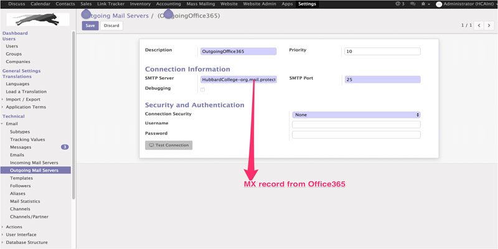The height and width of the screenshot is (249, 498).
Task: Discard the changes
Action: point(111,26)
